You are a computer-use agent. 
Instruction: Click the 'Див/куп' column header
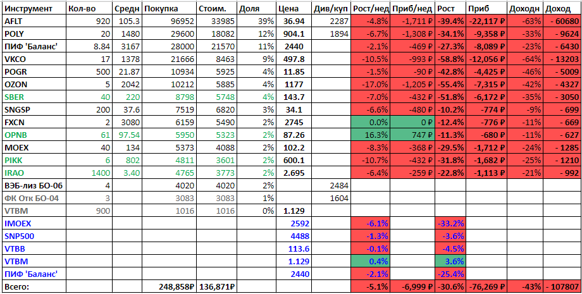point(331,9)
